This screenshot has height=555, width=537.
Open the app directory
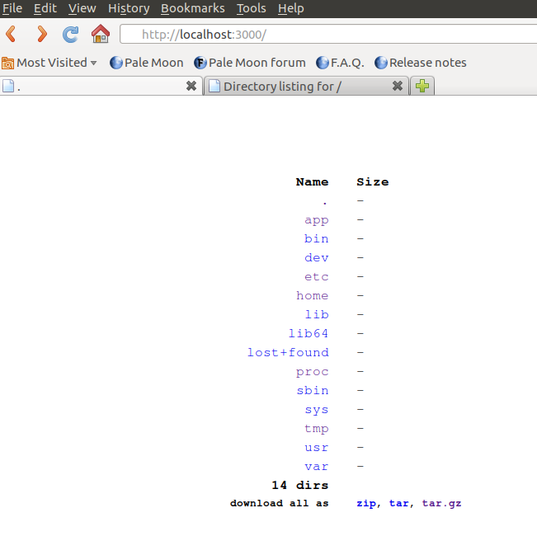[317, 220]
